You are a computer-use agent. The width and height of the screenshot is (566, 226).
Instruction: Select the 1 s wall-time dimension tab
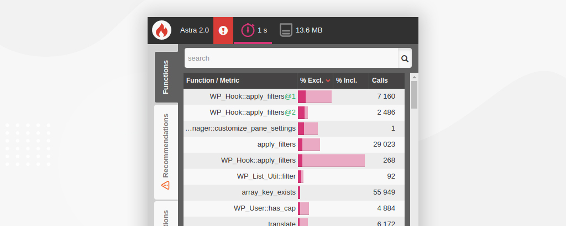click(253, 30)
